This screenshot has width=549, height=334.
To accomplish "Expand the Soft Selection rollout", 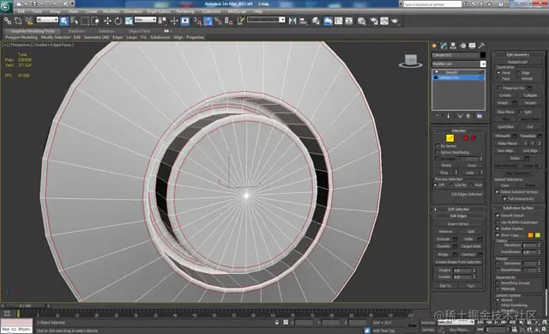I will click(459, 210).
